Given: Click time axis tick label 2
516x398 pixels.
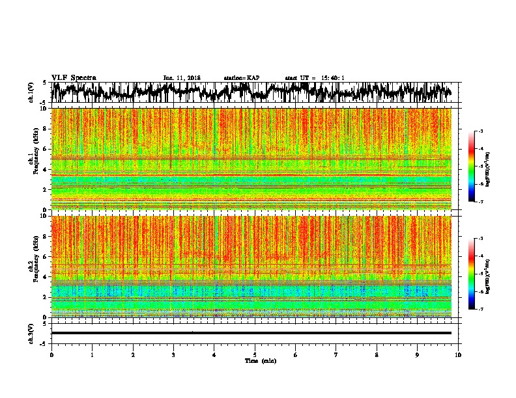Looking at the screenshot, I should pyautogui.click(x=133, y=355).
